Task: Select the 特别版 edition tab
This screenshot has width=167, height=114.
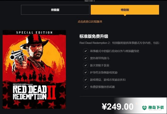Action: coord(125,10)
